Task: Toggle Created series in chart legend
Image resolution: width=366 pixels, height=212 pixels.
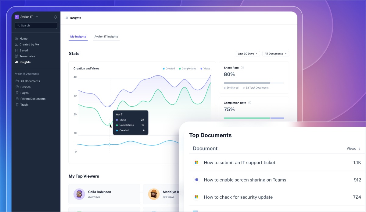Action: tap(169, 69)
